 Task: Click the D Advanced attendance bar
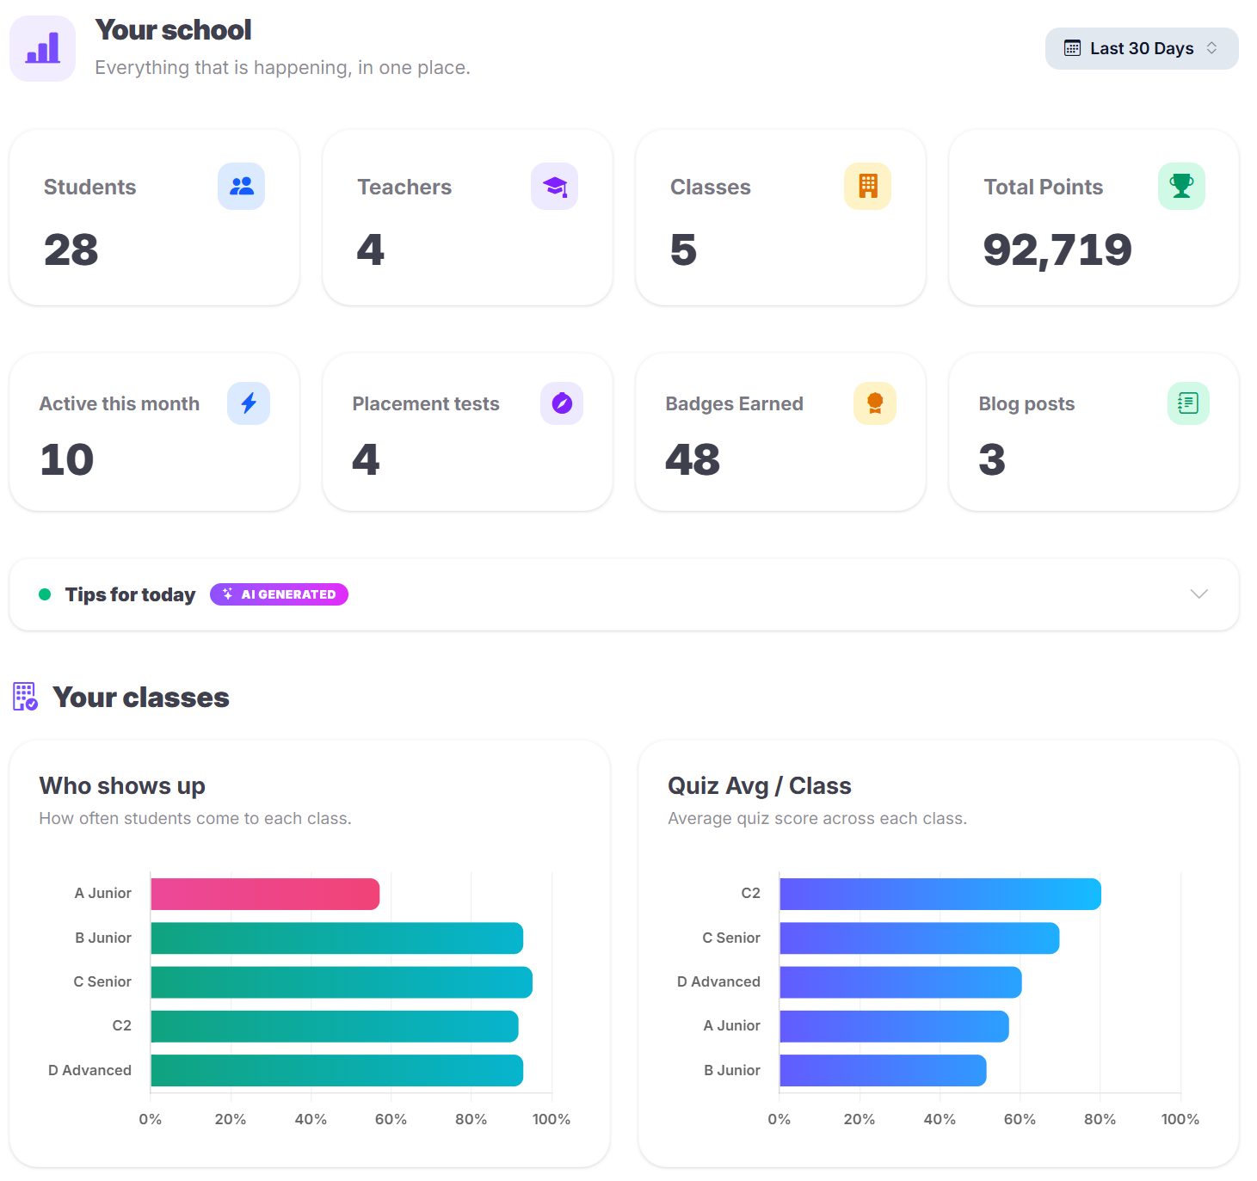click(x=336, y=1070)
